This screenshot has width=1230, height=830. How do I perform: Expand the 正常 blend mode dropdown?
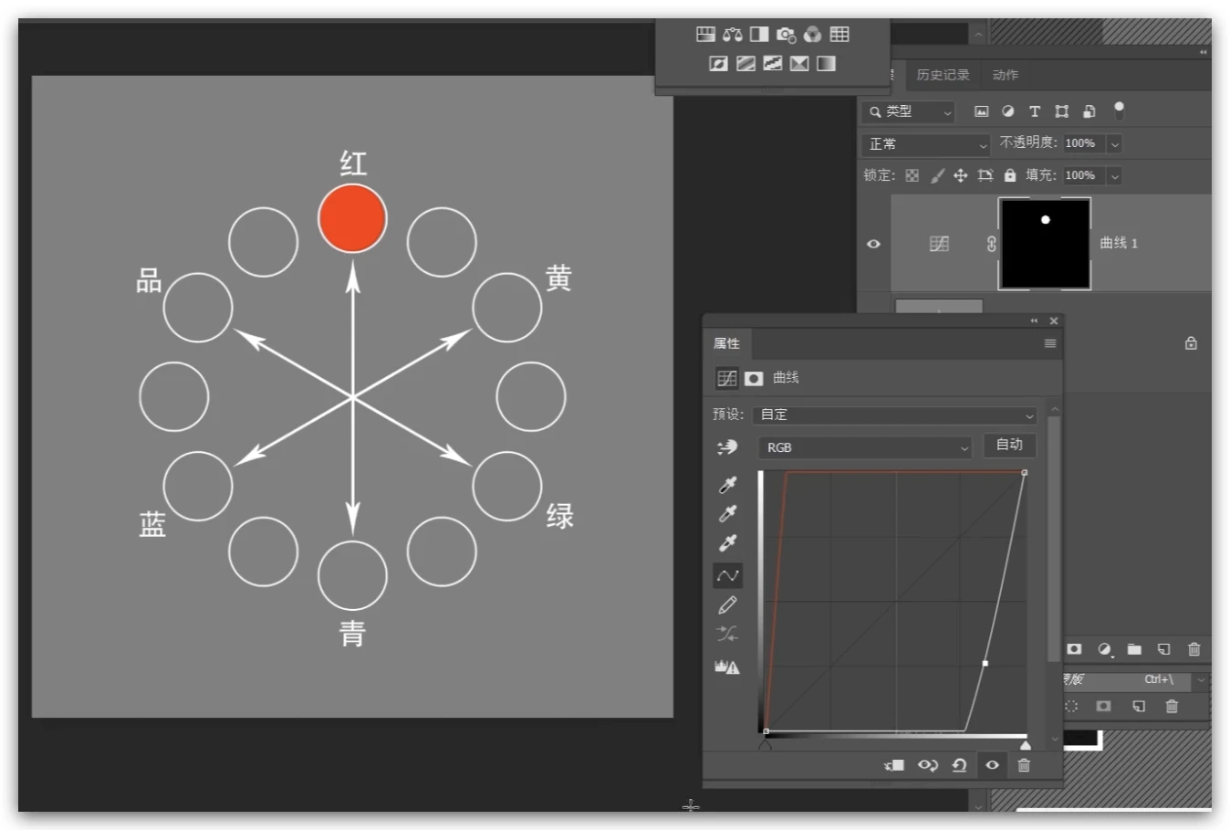pyautogui.click(x=926, y=144)
